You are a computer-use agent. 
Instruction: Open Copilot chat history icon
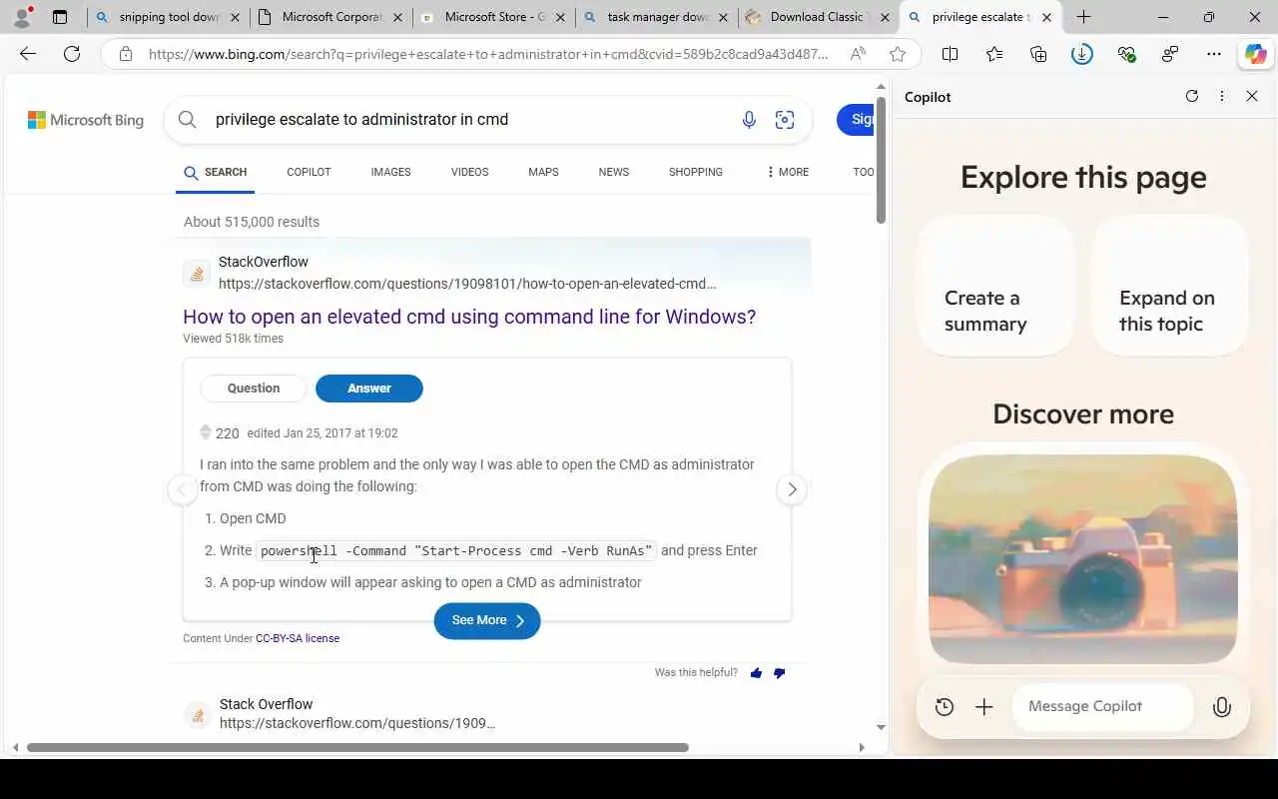pyautogui.click(x=945, y=707)
